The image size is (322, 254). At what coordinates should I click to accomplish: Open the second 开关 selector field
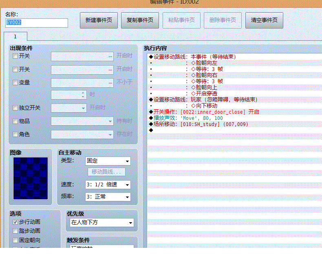[x=82, y=70]
